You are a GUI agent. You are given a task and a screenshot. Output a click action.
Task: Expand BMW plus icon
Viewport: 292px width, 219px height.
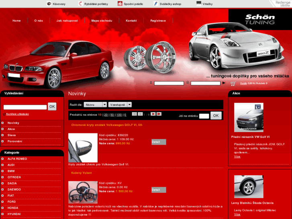2,171
